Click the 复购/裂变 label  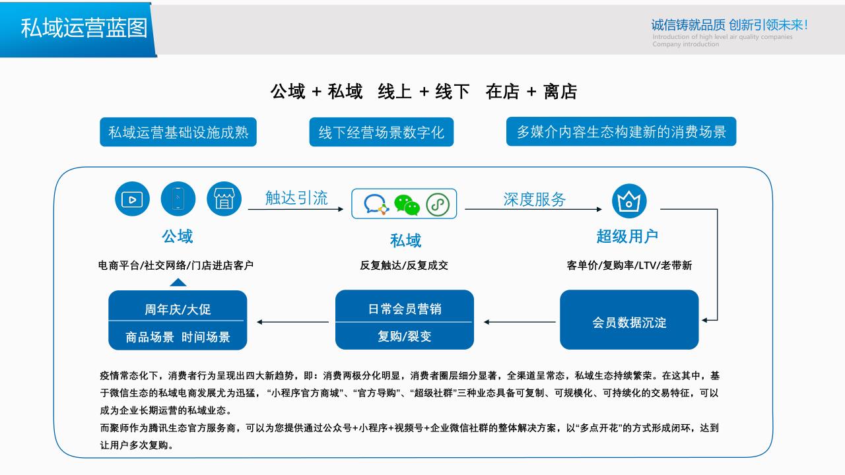point(405,336)
